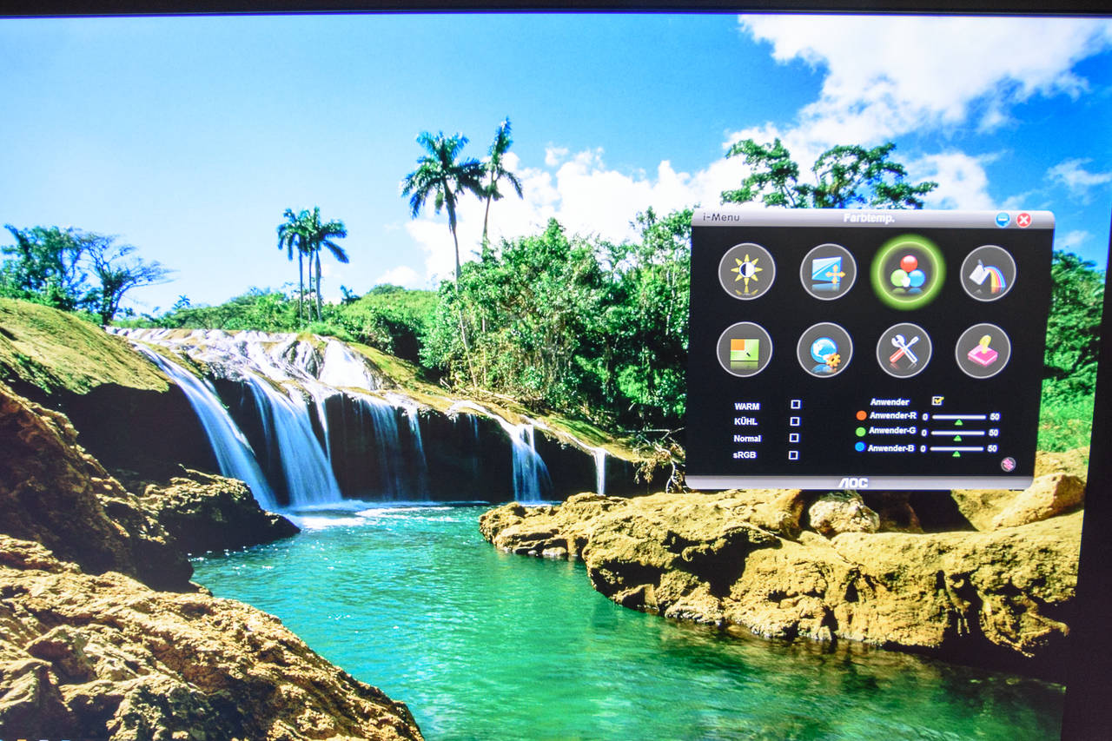Screen dimensions: 1112x741
Task: Open the Image Setup screen-with-arrows icon
Action: point(828,272)
